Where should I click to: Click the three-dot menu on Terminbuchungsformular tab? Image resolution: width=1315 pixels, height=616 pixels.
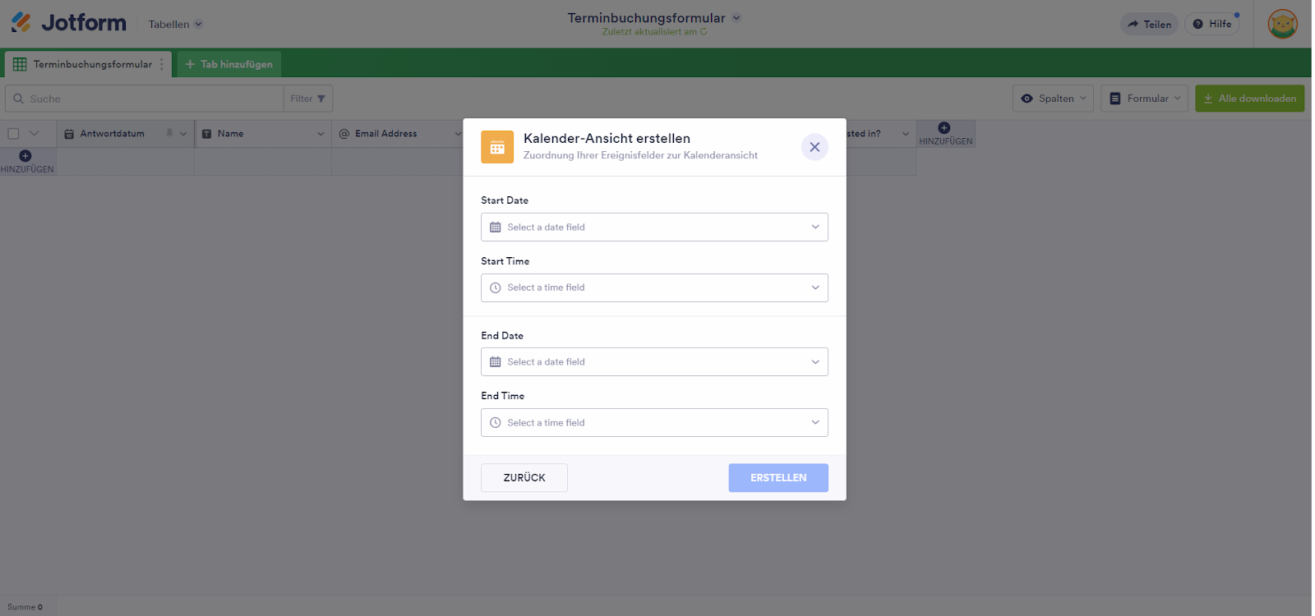[162, 64]
